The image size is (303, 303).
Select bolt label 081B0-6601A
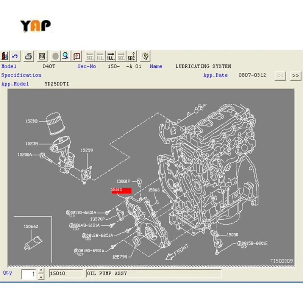[81, 213]
